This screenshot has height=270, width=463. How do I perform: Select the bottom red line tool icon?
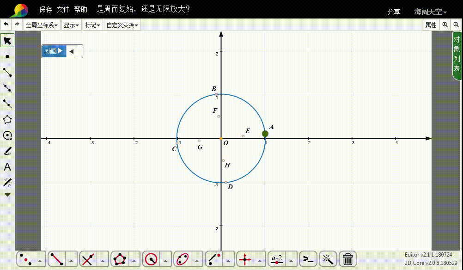57,259
